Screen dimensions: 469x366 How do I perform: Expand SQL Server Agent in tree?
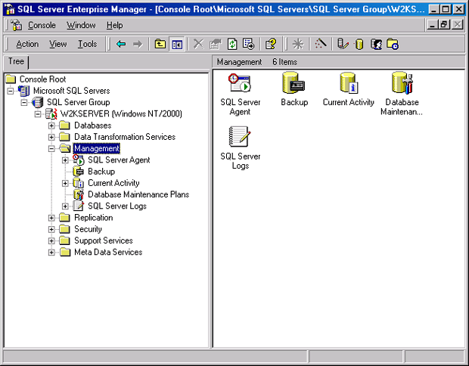(65, 160)
